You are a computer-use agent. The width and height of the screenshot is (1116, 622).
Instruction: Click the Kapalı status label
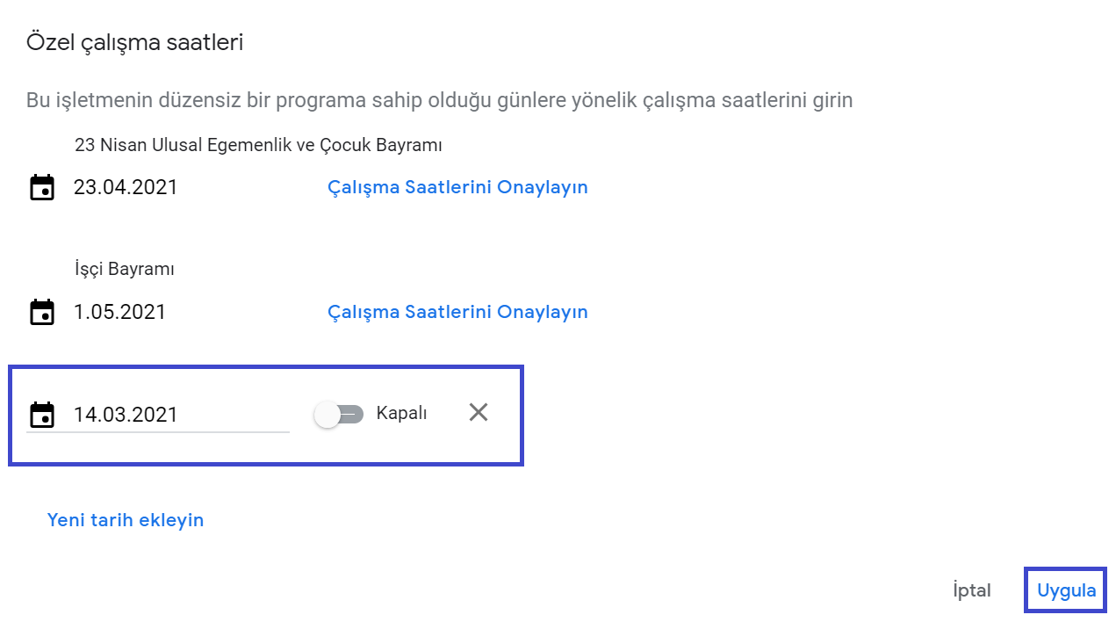click(401, 414)
